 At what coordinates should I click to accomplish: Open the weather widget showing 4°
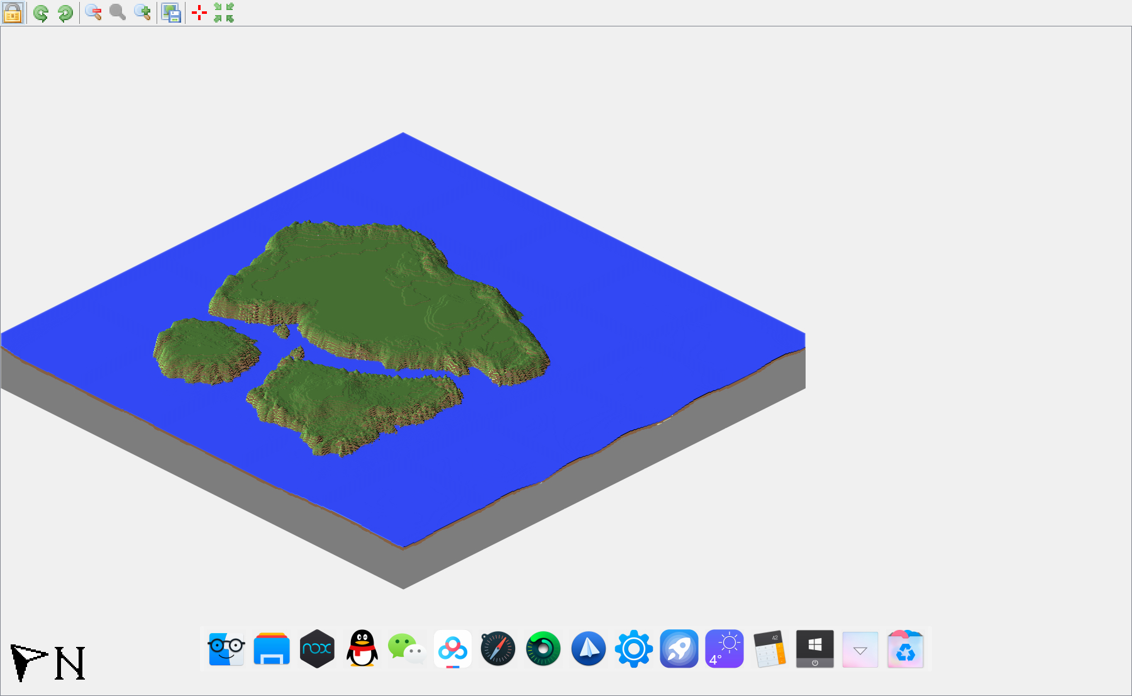click(x=724, y=649)
